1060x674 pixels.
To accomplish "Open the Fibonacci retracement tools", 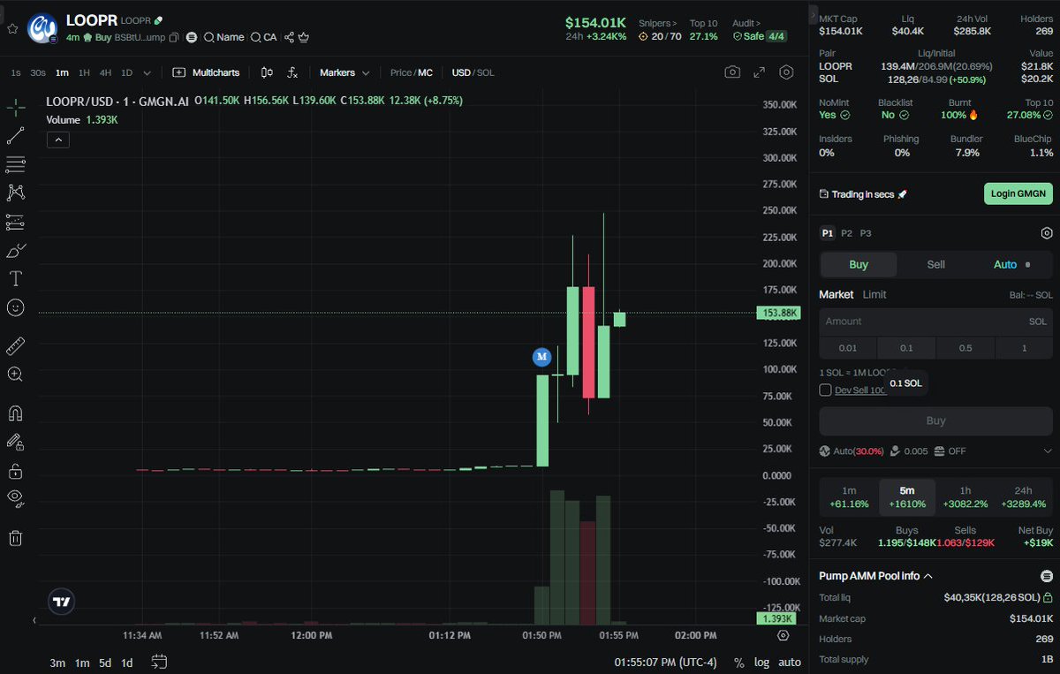I will pyautogui.click(x=16, y=164).
